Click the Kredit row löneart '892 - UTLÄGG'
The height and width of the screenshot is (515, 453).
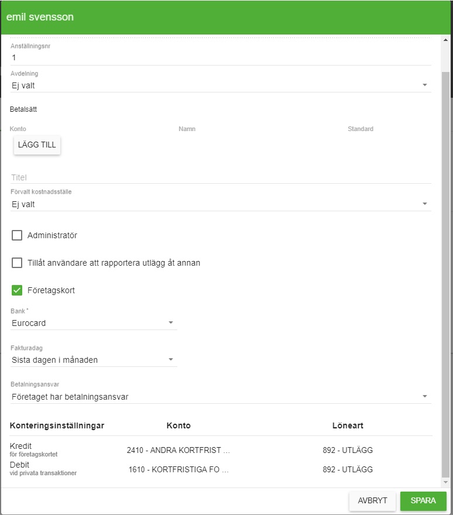click(348, 450)
